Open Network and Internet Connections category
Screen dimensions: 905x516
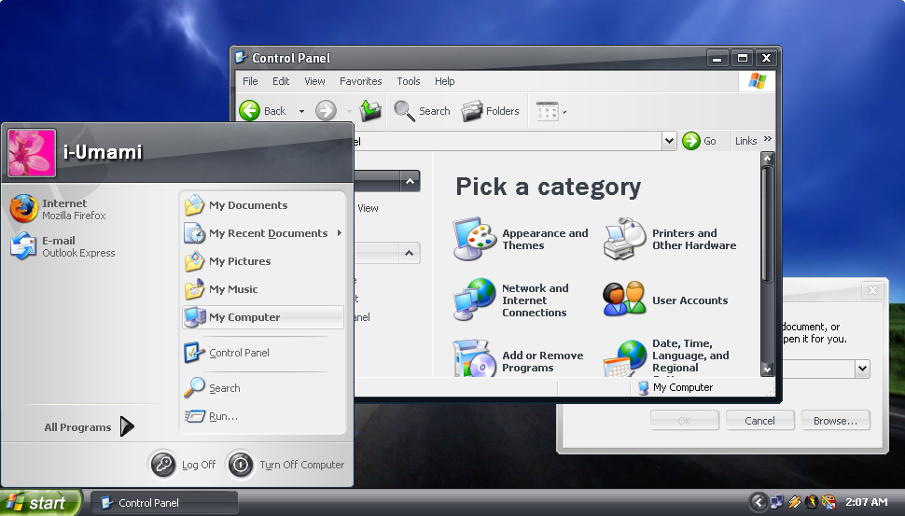(x=534, y=300)
